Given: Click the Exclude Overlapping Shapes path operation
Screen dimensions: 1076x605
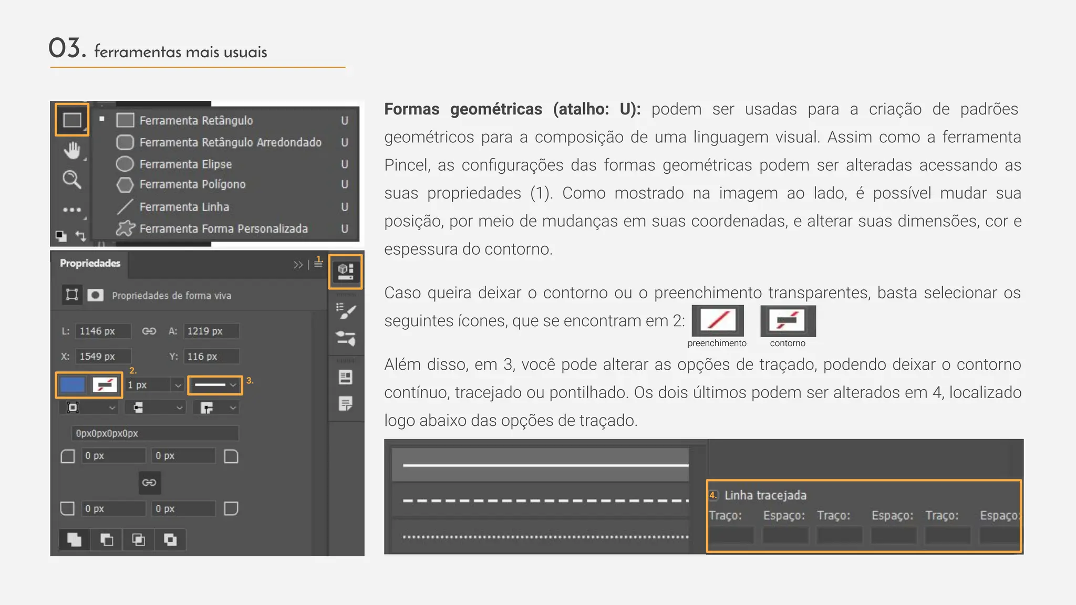Looking at the screenshot, I should (x=170, y=539).
